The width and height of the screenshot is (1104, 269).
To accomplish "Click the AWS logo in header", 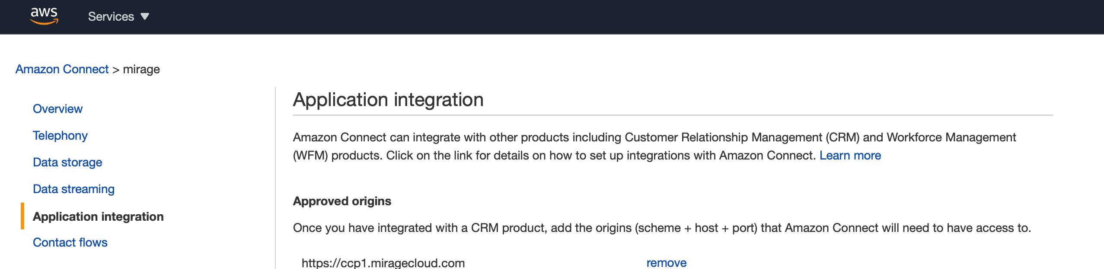I will tap(44, 16).
